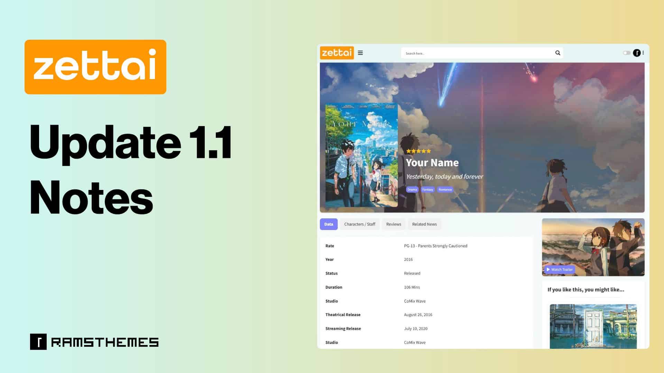
Task: Open the three-dot options menu
Action: click(x=643, y=53)
